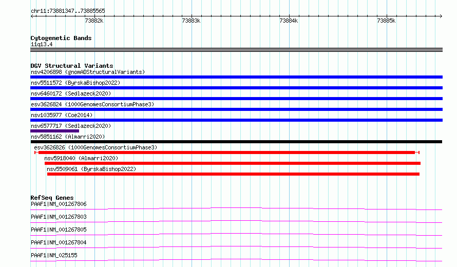This screenshot has height=267, width=457.
Task: Select the blue bar for nsv4206898
Action: [236, 77]
